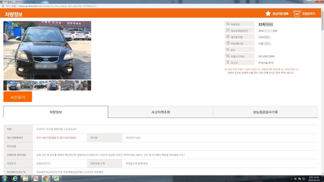Viewport: 324px width, 182px height.
Task: Open Internet Explorer from the taskbar
Action: pos(15,179)
